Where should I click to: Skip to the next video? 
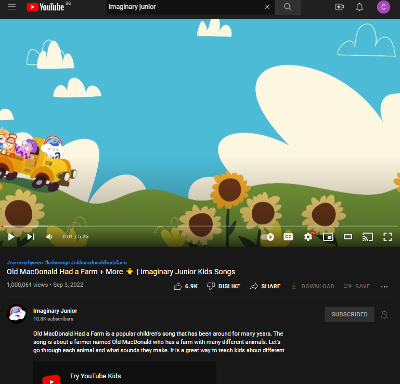[31, 237]
